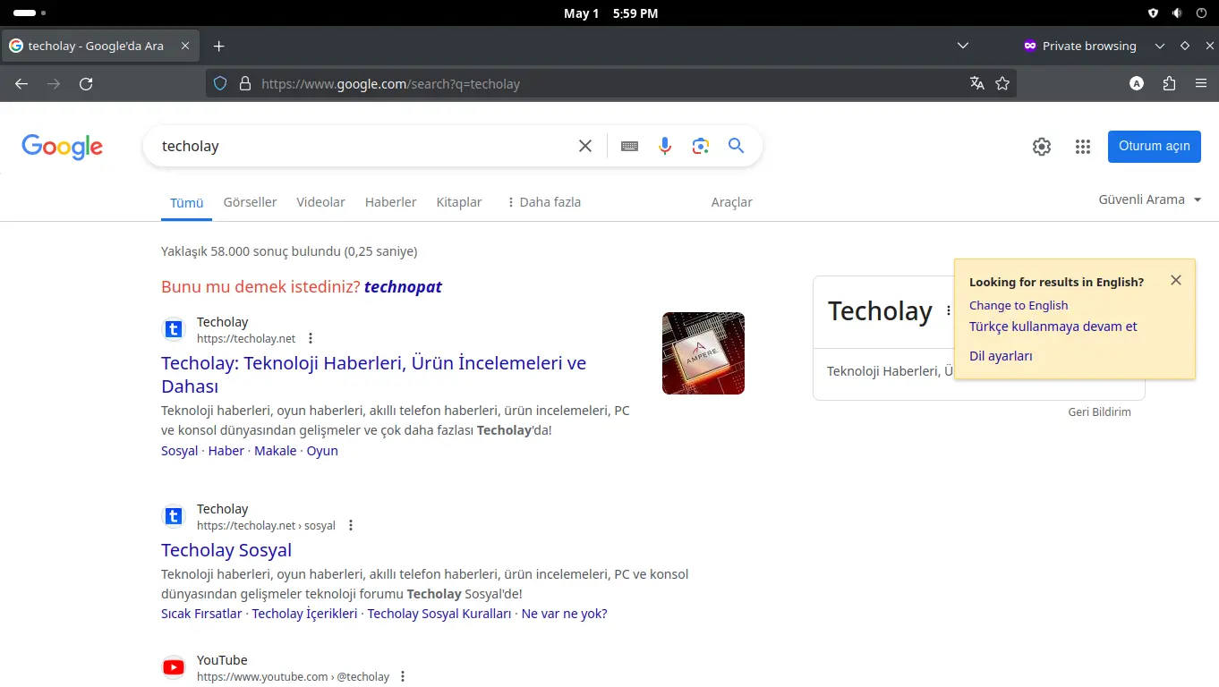The width and height of the screenshot is (1219, 687).
Task: Click Geri Bildirim feedback link
Action: [1099, 412]
